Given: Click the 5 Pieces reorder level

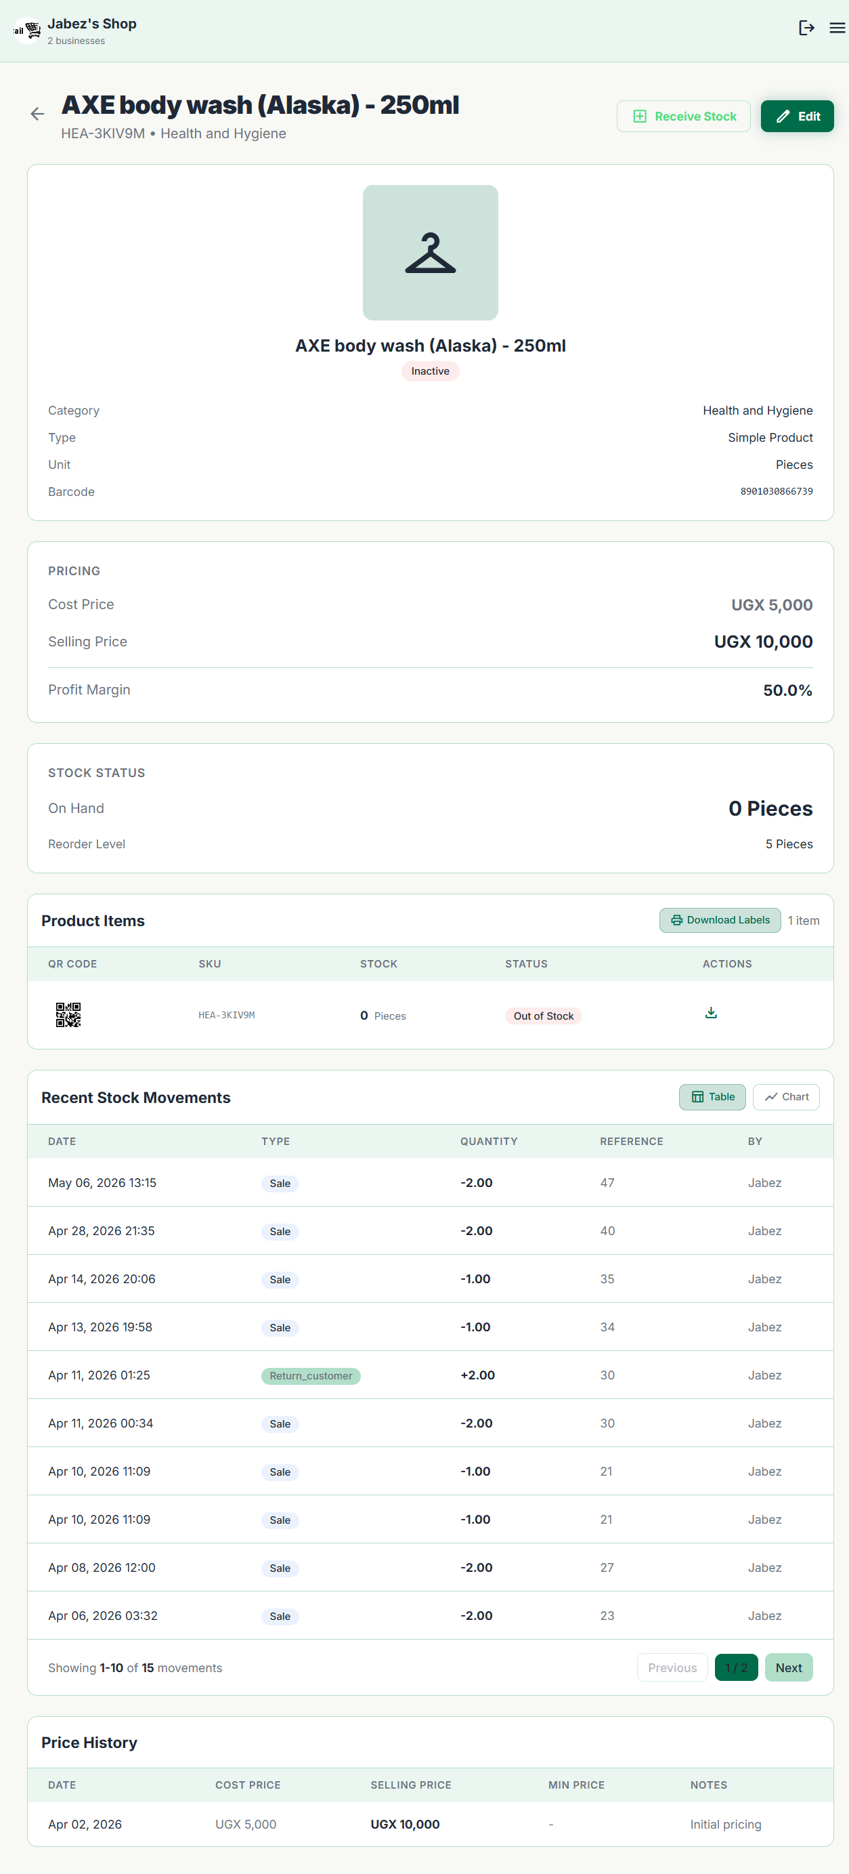Looking at the screenshot, I should pyautogui.click(x=789, y=844).
